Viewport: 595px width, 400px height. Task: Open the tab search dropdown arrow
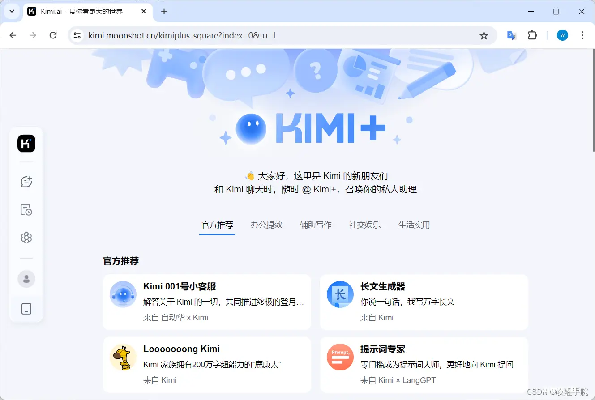12,11
